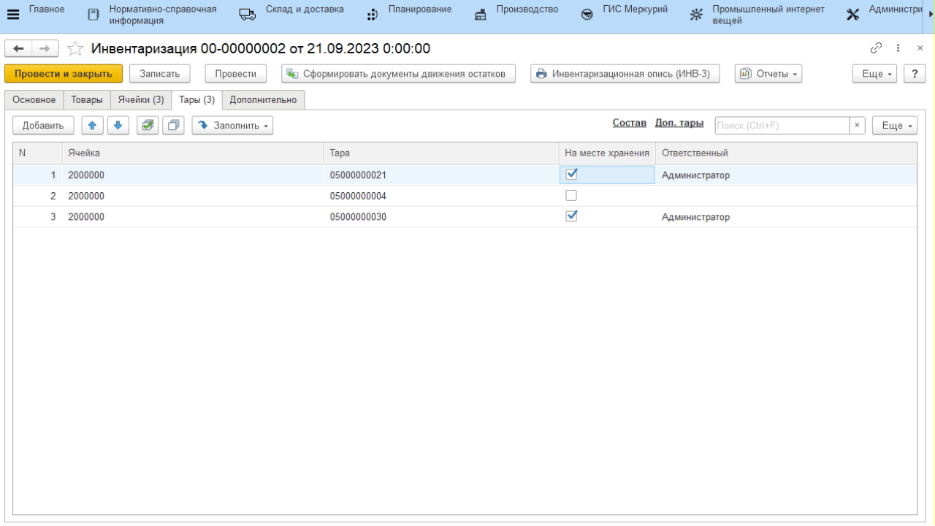Uncheck storage checkbox for tare 05000000021
This screenshot has height=526, width=935.
pyautogui.click(x=571, y=174)
